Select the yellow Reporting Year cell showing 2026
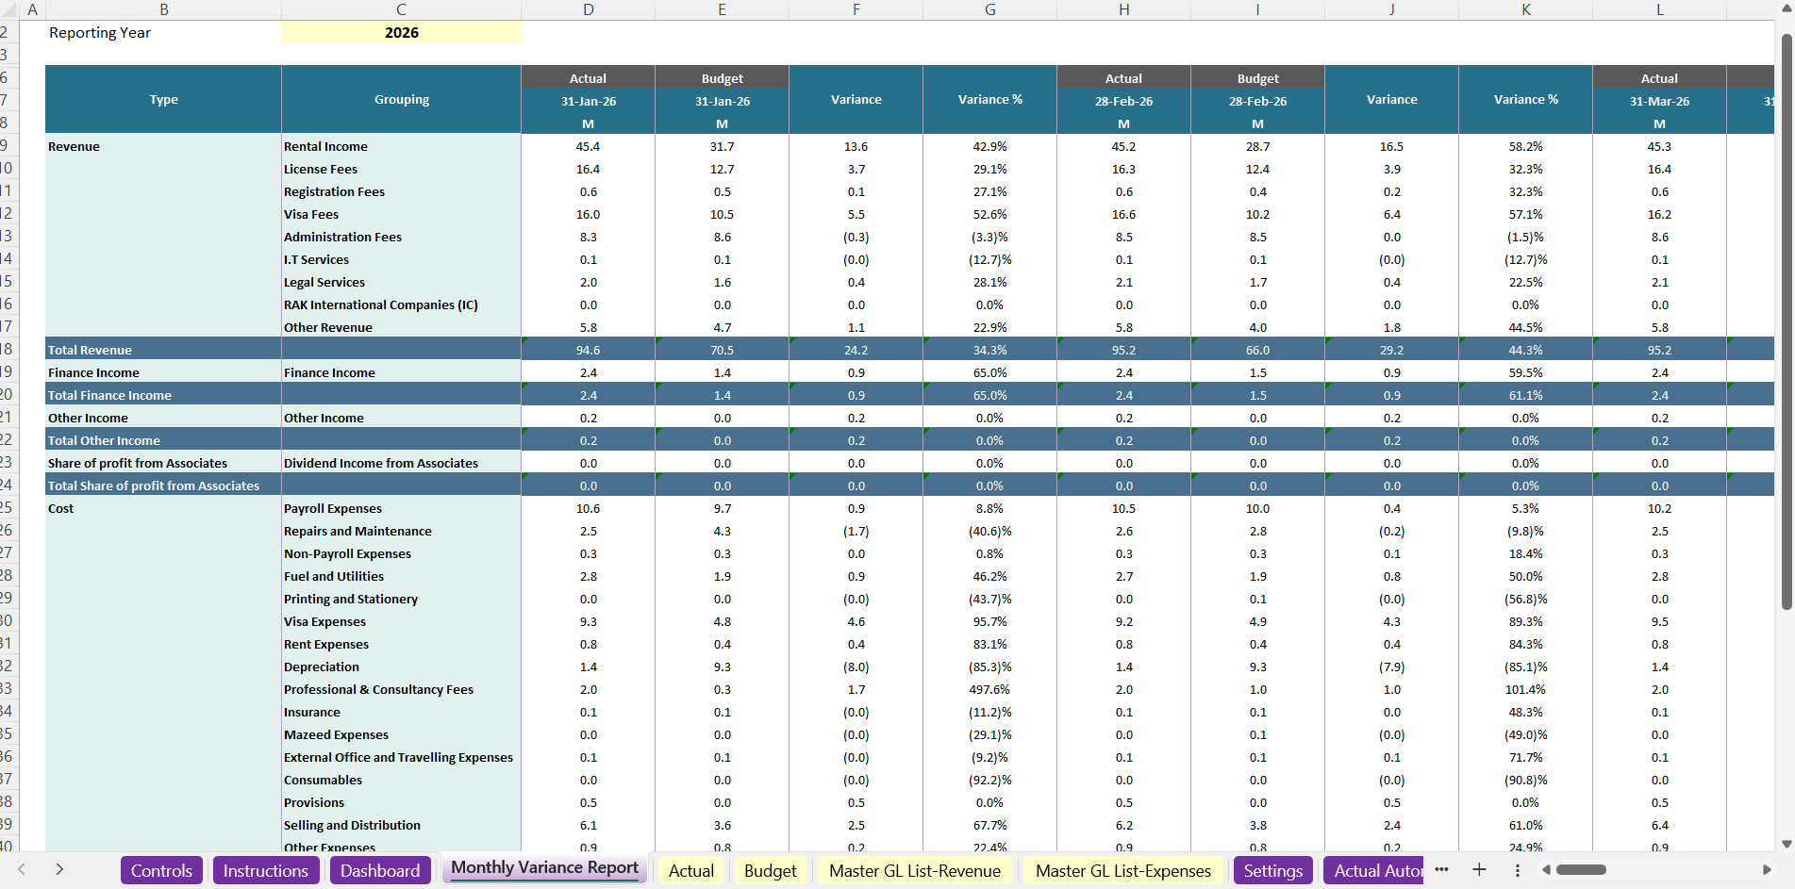Screen dimensions: 1795x889 coord(401,32)
